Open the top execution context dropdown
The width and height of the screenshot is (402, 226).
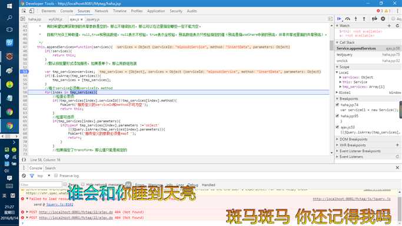(x=44, y=176)
